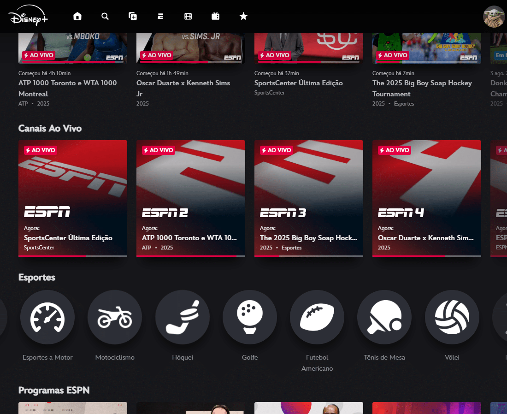Click the Programas ESPN section heading
Viewport: 507px width, 414px height.
tap(54, 390)
